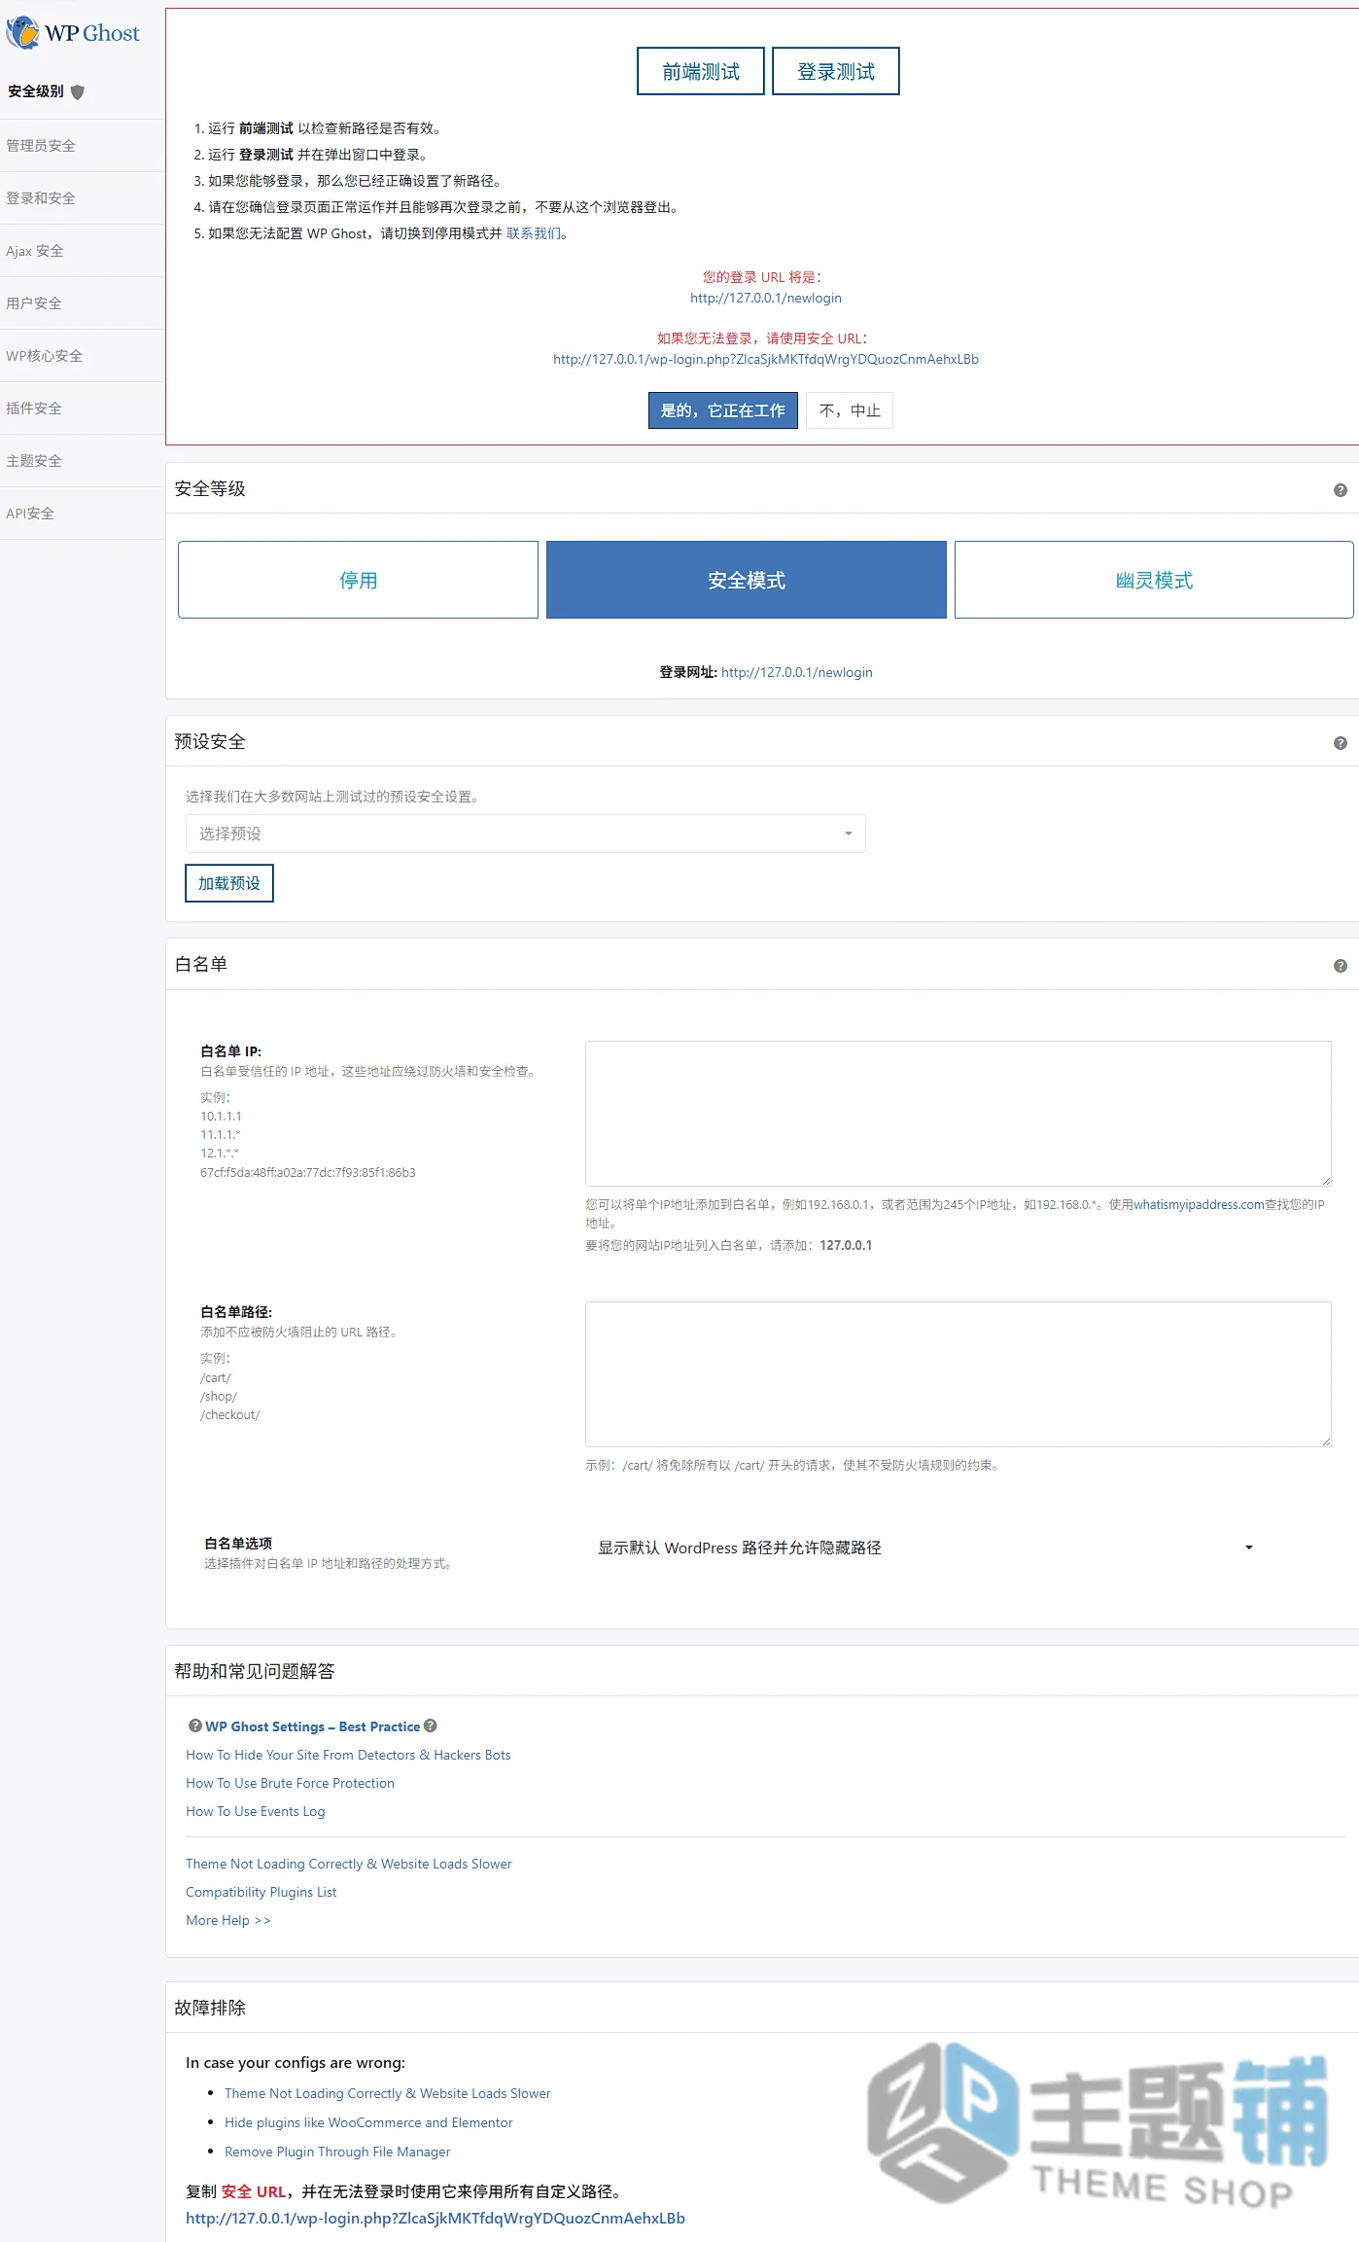Click question icon before WP Ghost Settings
This screenshot has height=2242, width=1359.
pos(195,1726)
